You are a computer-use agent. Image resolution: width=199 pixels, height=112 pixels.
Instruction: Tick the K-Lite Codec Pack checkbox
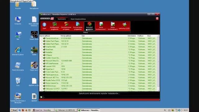click(x=42, y=72)
